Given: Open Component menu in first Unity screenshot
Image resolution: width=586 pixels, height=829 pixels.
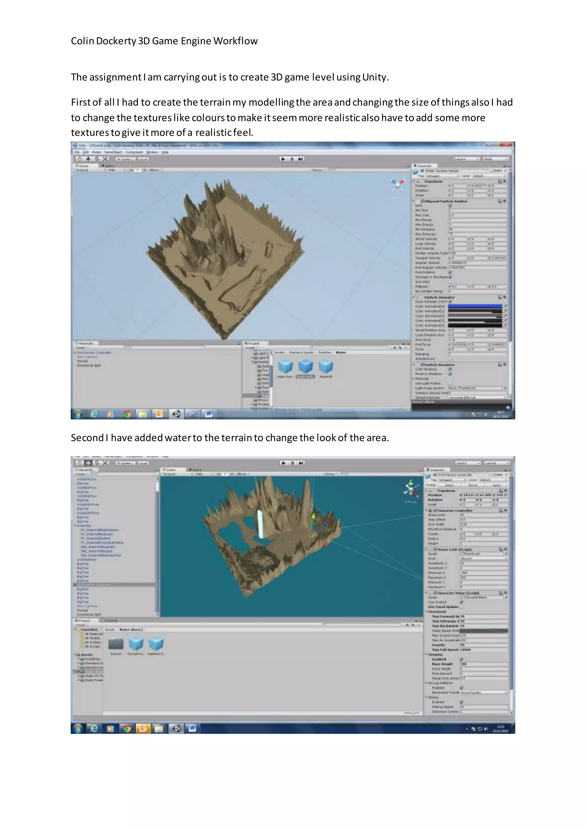Looking at the screenshot, I should 134,152.
